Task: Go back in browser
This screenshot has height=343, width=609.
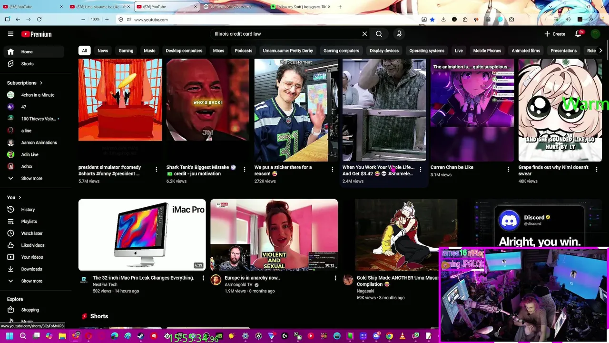Action: 18,20
